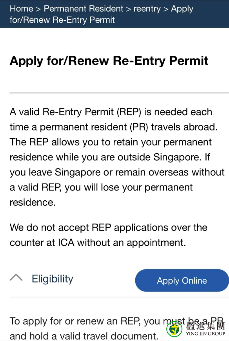
Task: Click the breadcrumb arrow after Permanent Resident
Action: pyautogui.click(x=129, y=9)
